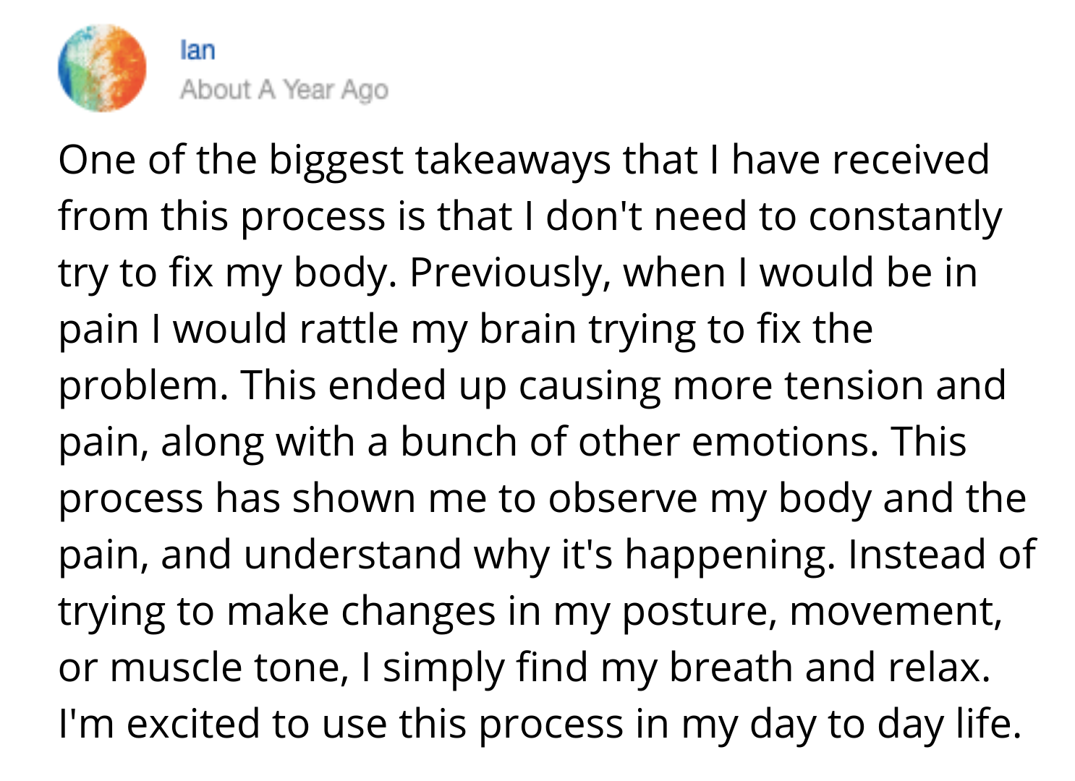Click the word "observe" in the comment
This screenshot has width=1075, height=781.
pos(623,499)
